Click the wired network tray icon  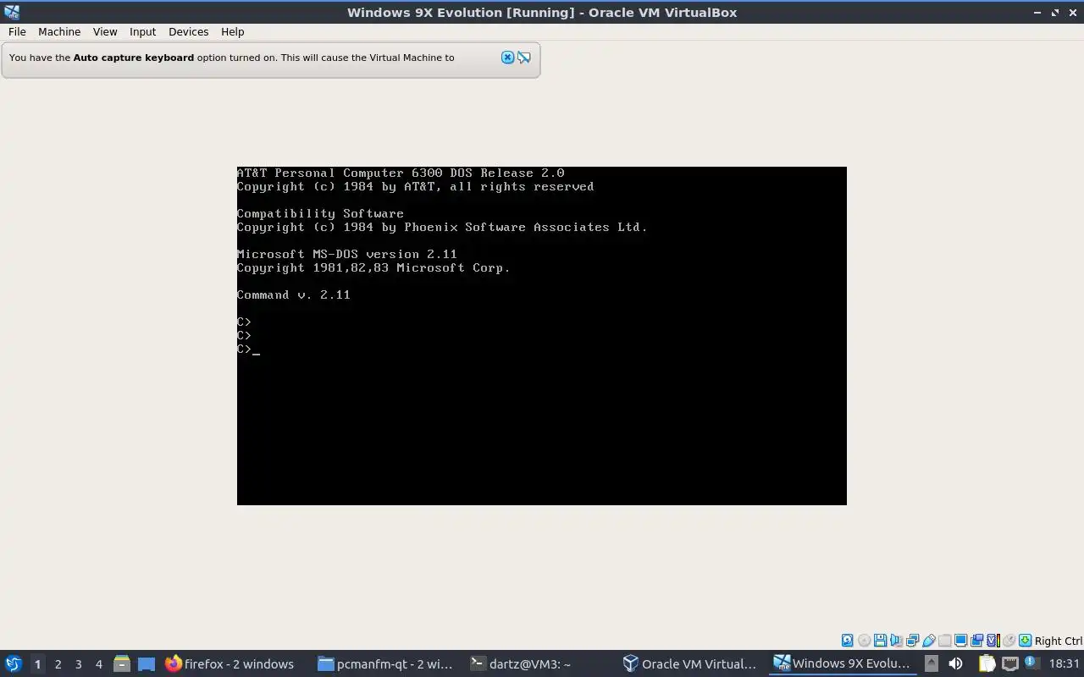(1010, 663)
